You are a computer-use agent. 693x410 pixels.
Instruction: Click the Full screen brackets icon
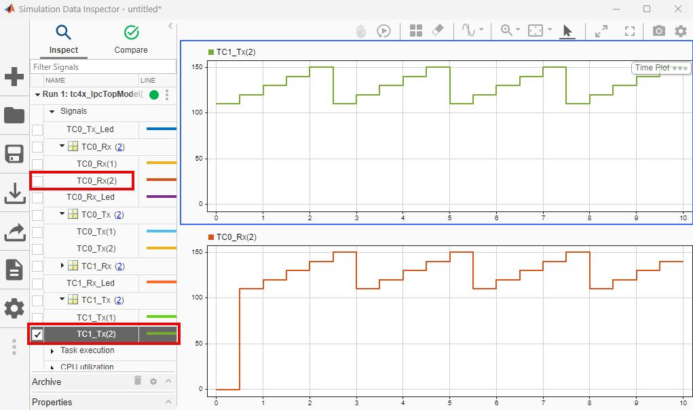630,31
